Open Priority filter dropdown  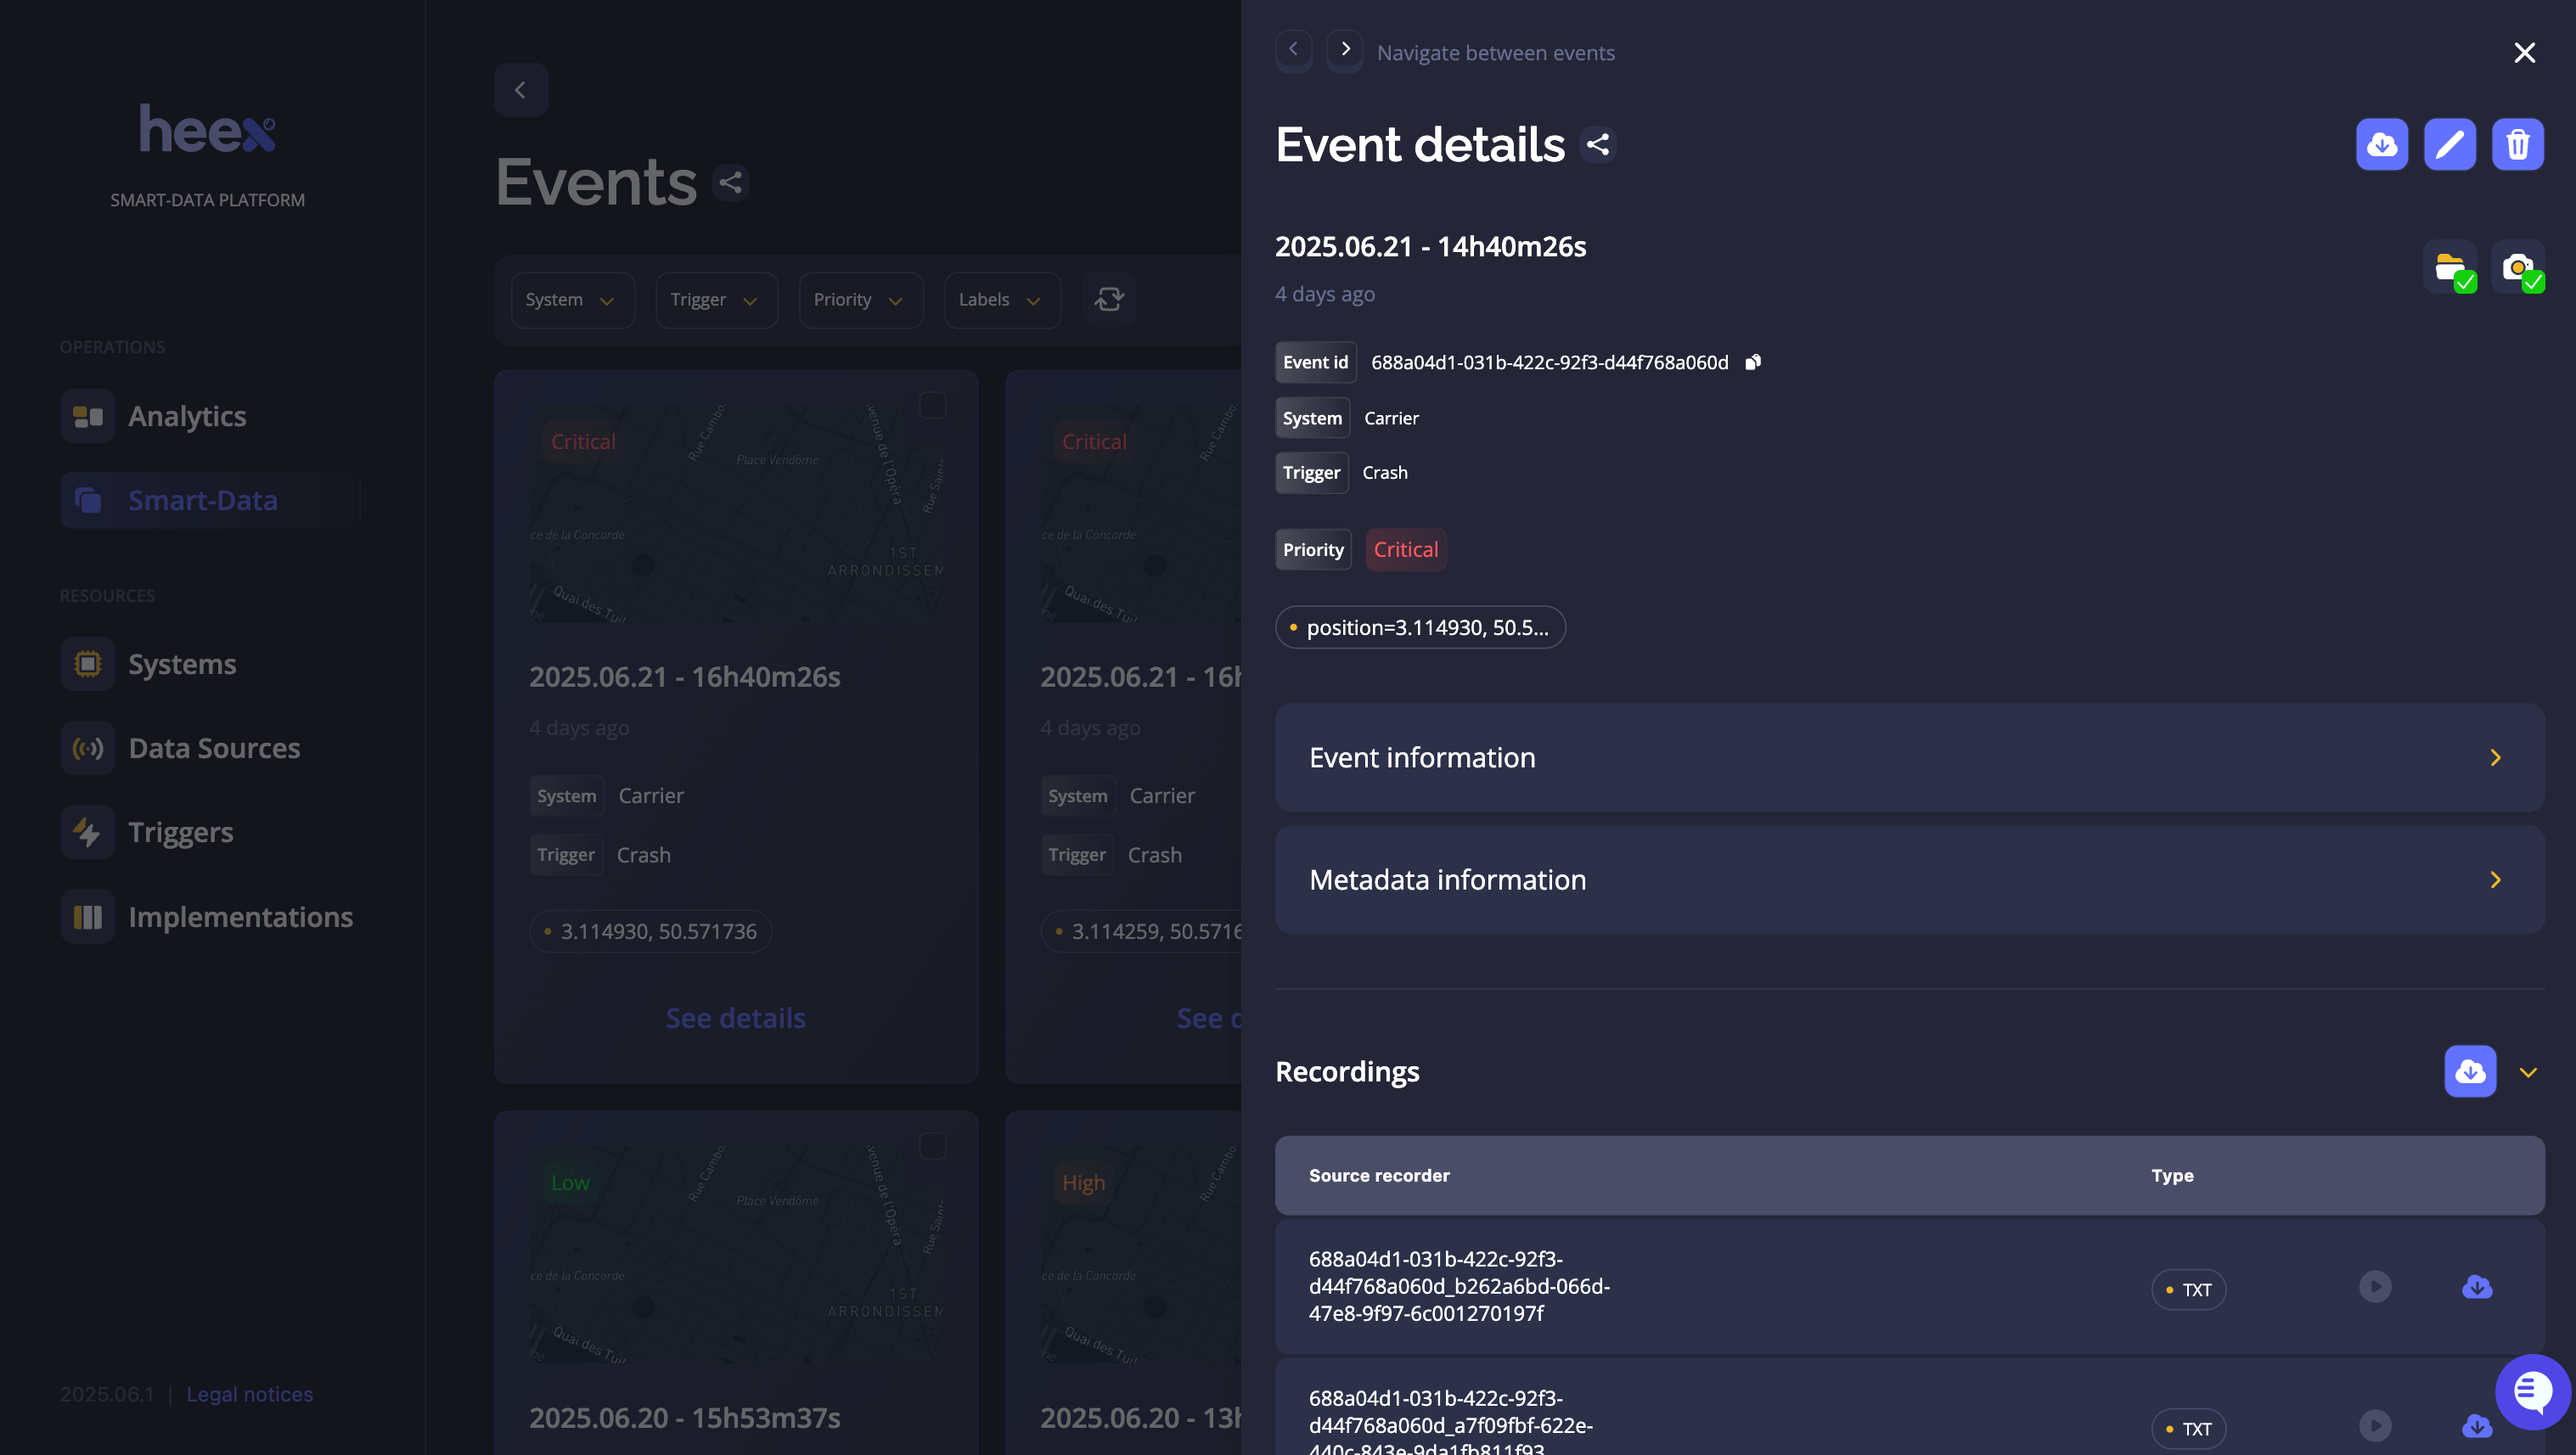pyautogui.click(x=860, y=300)
